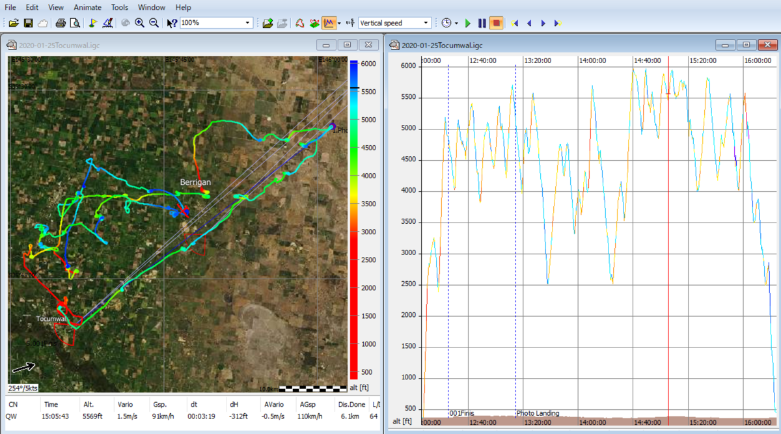Click the altitude color scale bar
The image size is (781, 434).
[x=353, y=219]
